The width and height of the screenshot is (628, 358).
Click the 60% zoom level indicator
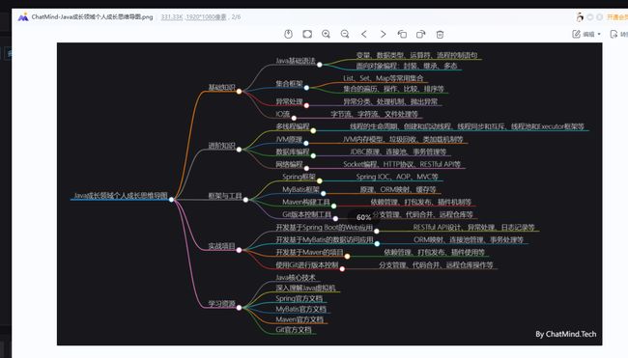363,217
